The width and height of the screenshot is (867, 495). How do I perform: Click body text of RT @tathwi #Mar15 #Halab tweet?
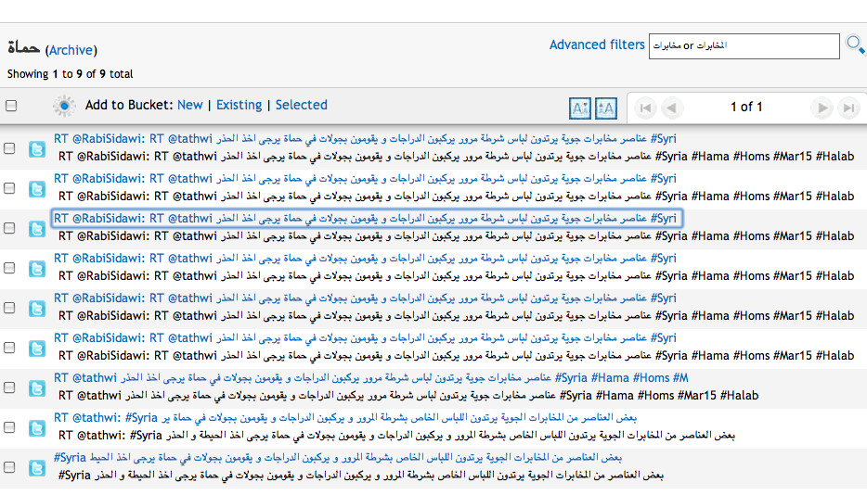tap(408, 396)
